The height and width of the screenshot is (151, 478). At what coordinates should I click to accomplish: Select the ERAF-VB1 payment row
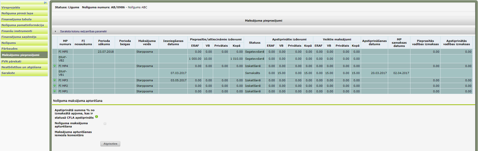pos(262,73)
